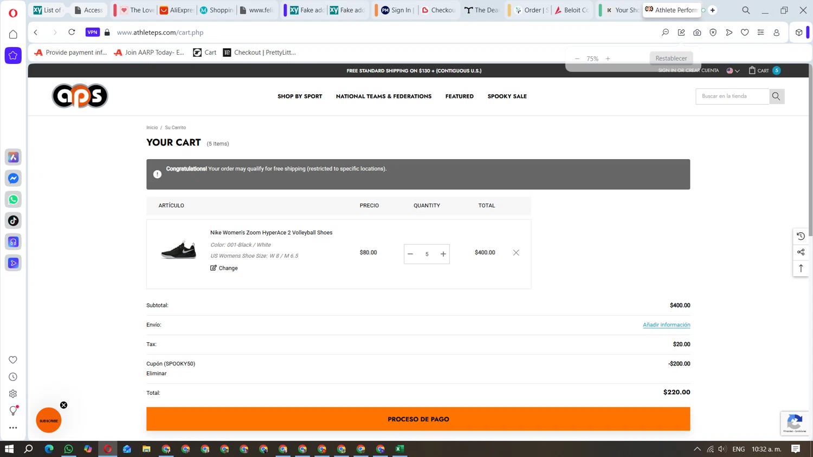Zoom in using the plus button

click(608, 58)
